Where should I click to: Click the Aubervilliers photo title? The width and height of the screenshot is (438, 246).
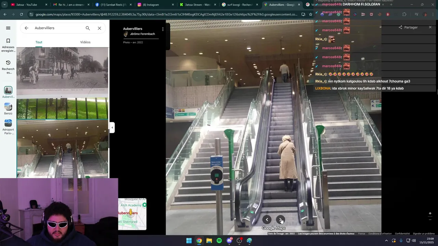[x=133, y=29]
